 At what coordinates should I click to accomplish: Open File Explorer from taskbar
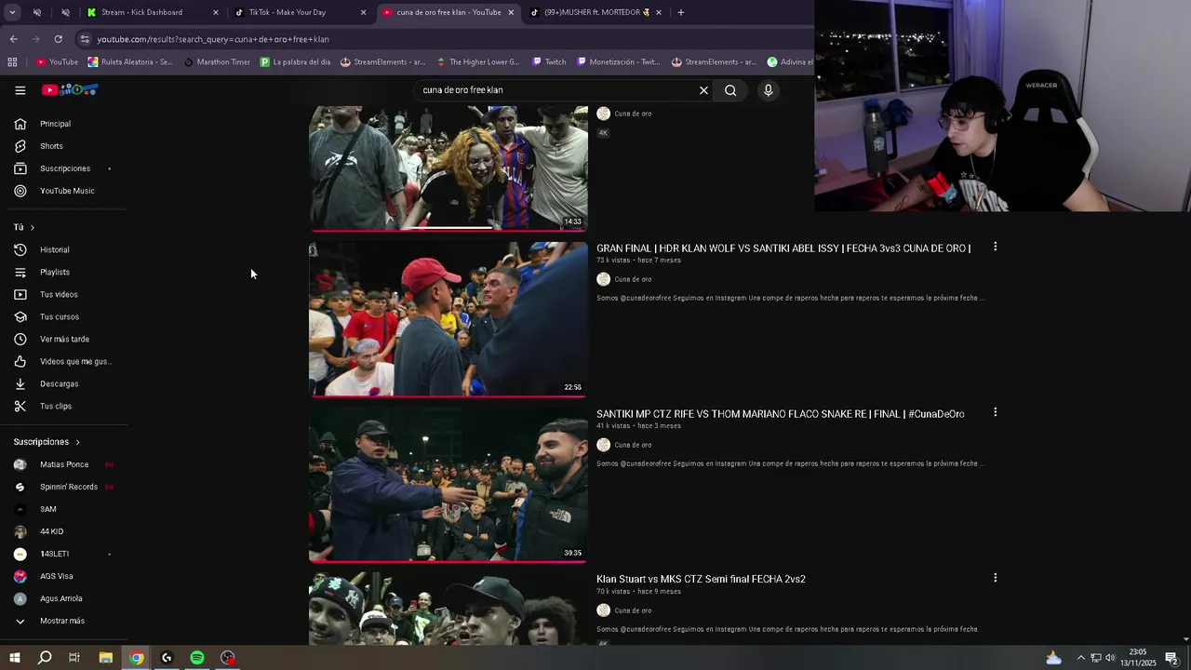pyautogui.click(x=106, y=658)
